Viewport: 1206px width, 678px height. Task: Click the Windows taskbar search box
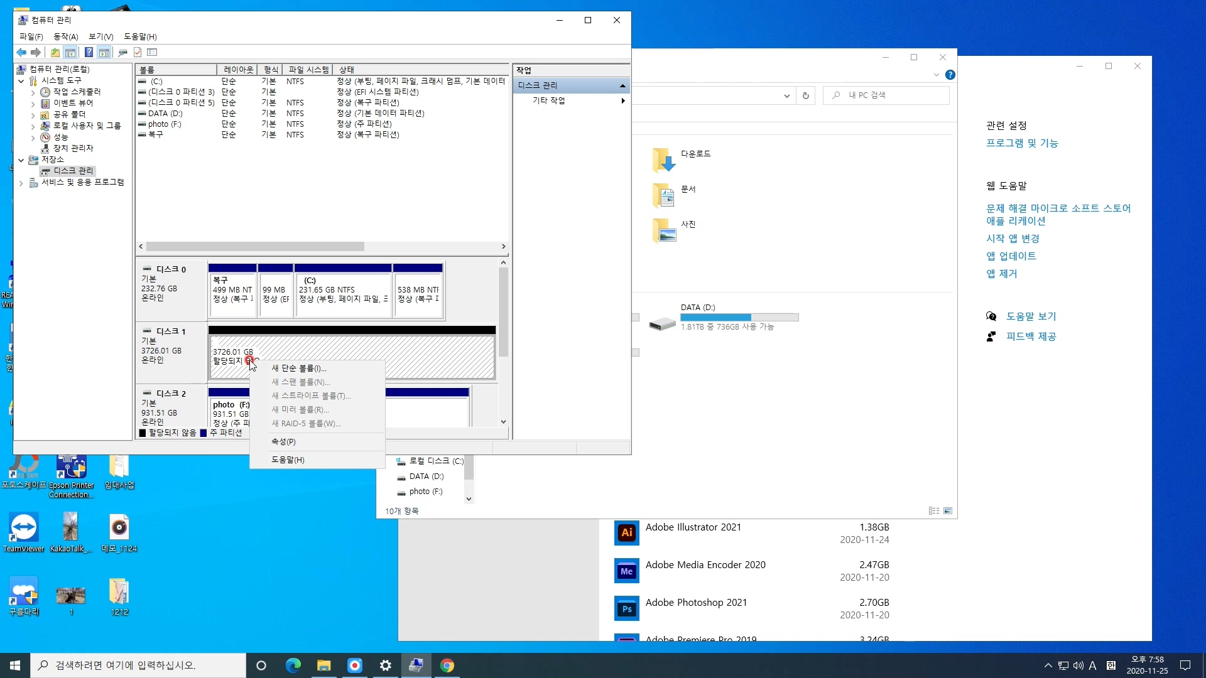pyautogui.click(x=138, y=665)
